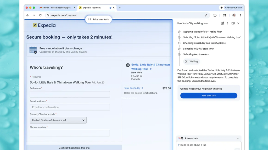This screenshot has height=150, width=268.
Task: Click the blue Take over task button
Action: point(209,96)
